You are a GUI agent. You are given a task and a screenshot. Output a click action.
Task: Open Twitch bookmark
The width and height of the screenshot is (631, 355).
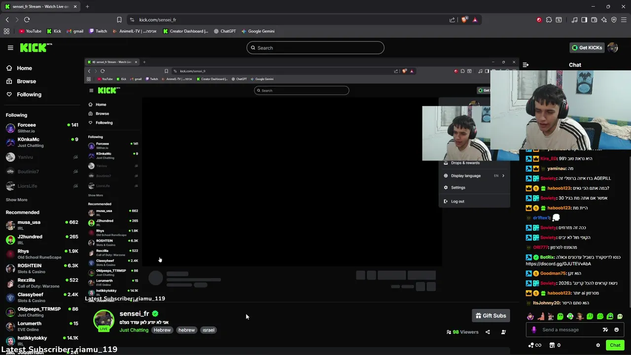(x=98, y=31)
